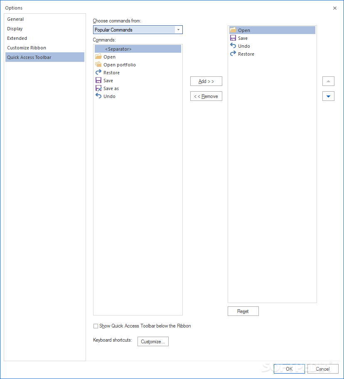Go to Extended options page
Image resolution: width=344 pixels, height=379 pixels.
coord(45,38)
